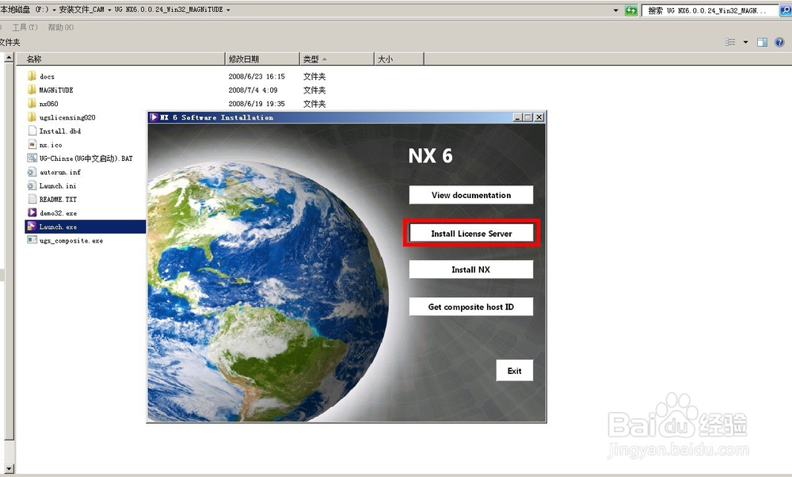Click the change view icon in Explorer
Viewport: 792px width, 477px height.
pyautogui.click(x=730, y=42)
